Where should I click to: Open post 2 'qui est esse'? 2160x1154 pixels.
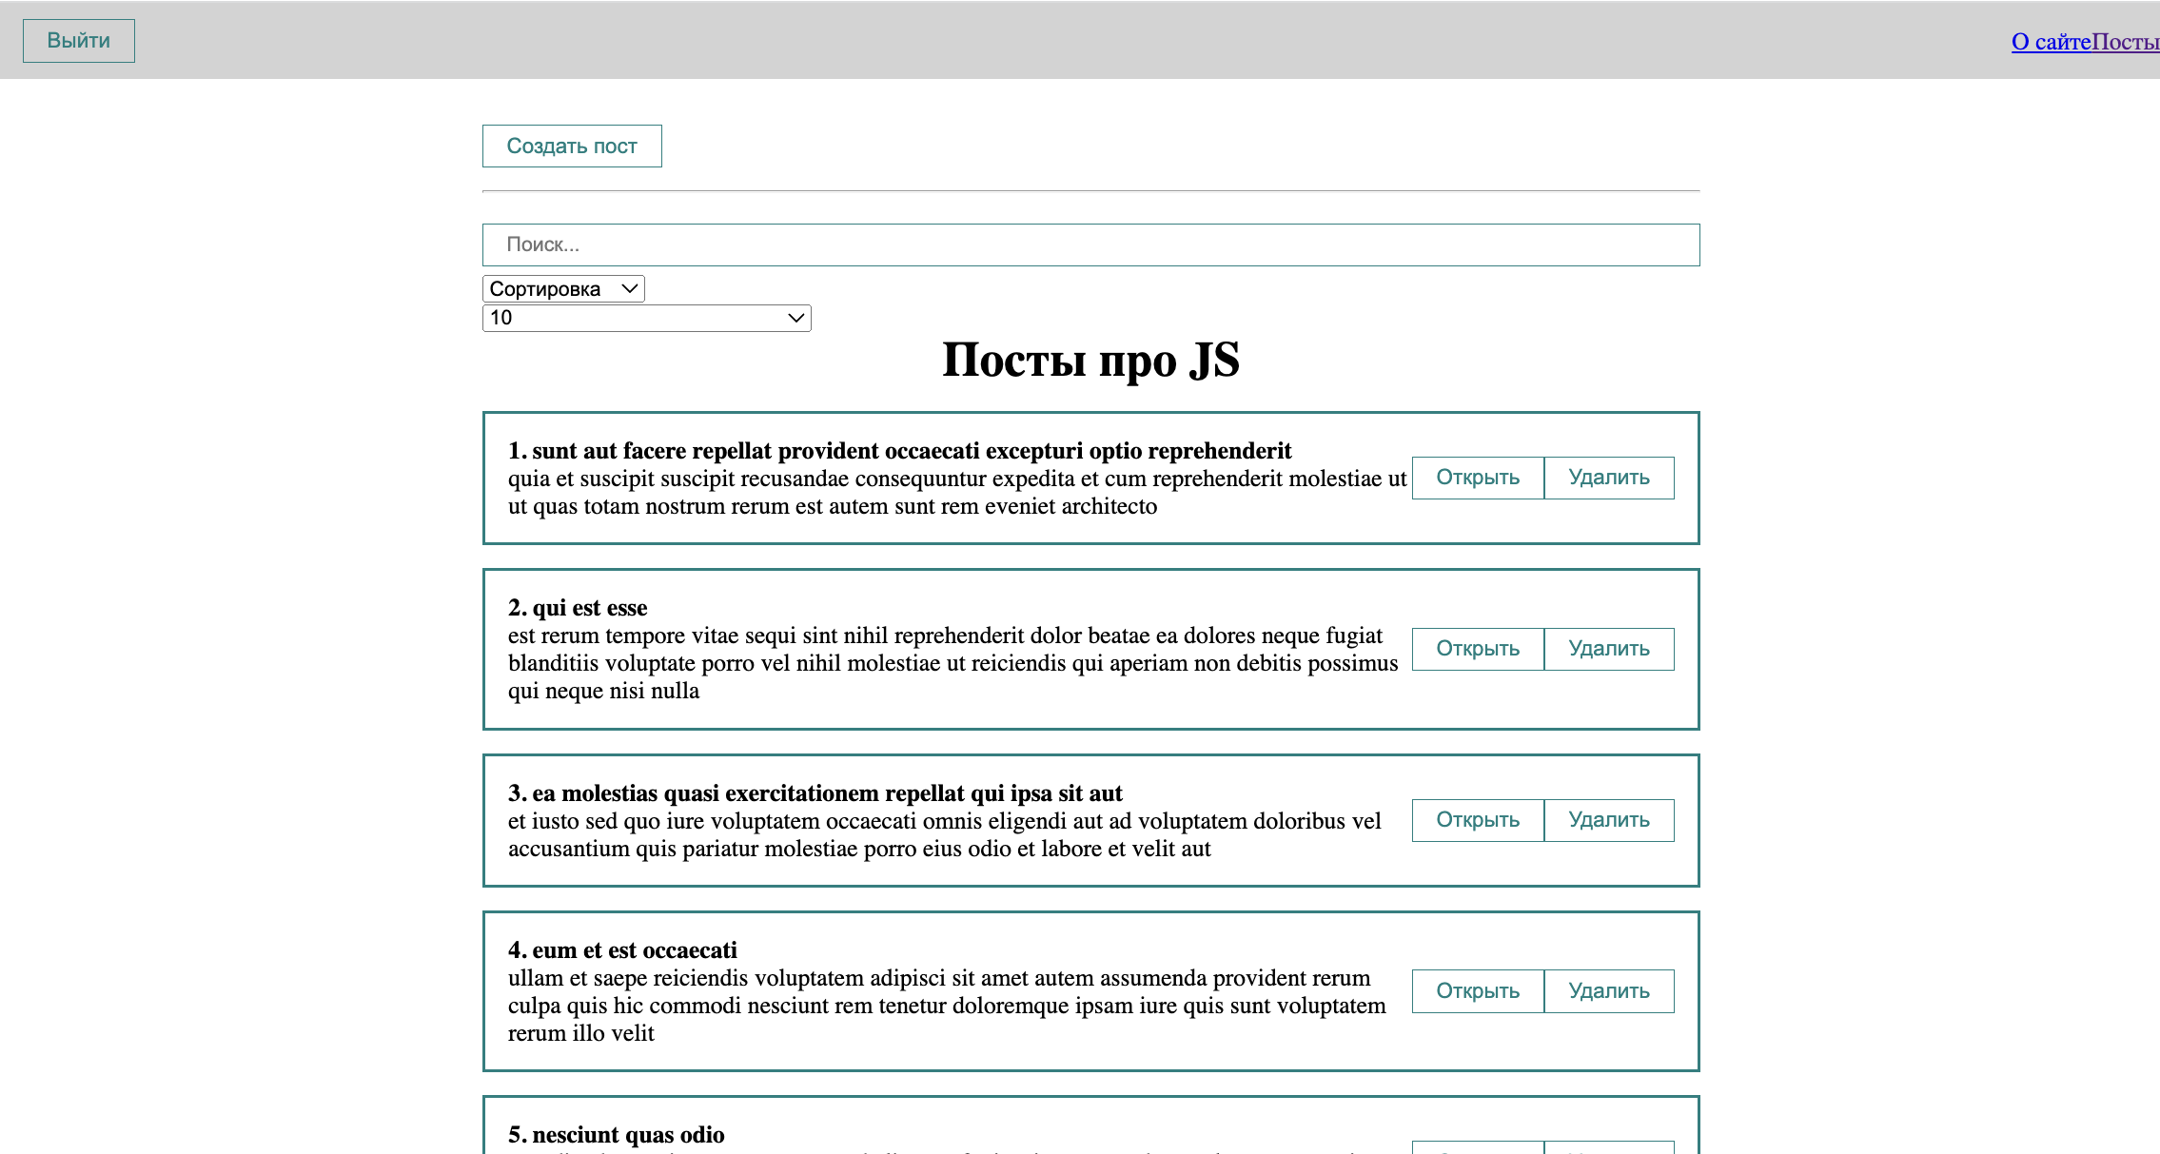click(x=1477, y=649)
